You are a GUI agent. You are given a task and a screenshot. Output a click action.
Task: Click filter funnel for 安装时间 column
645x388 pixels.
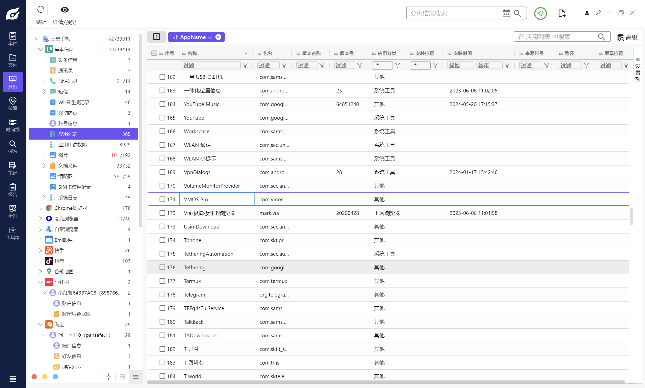pos(507,65)
